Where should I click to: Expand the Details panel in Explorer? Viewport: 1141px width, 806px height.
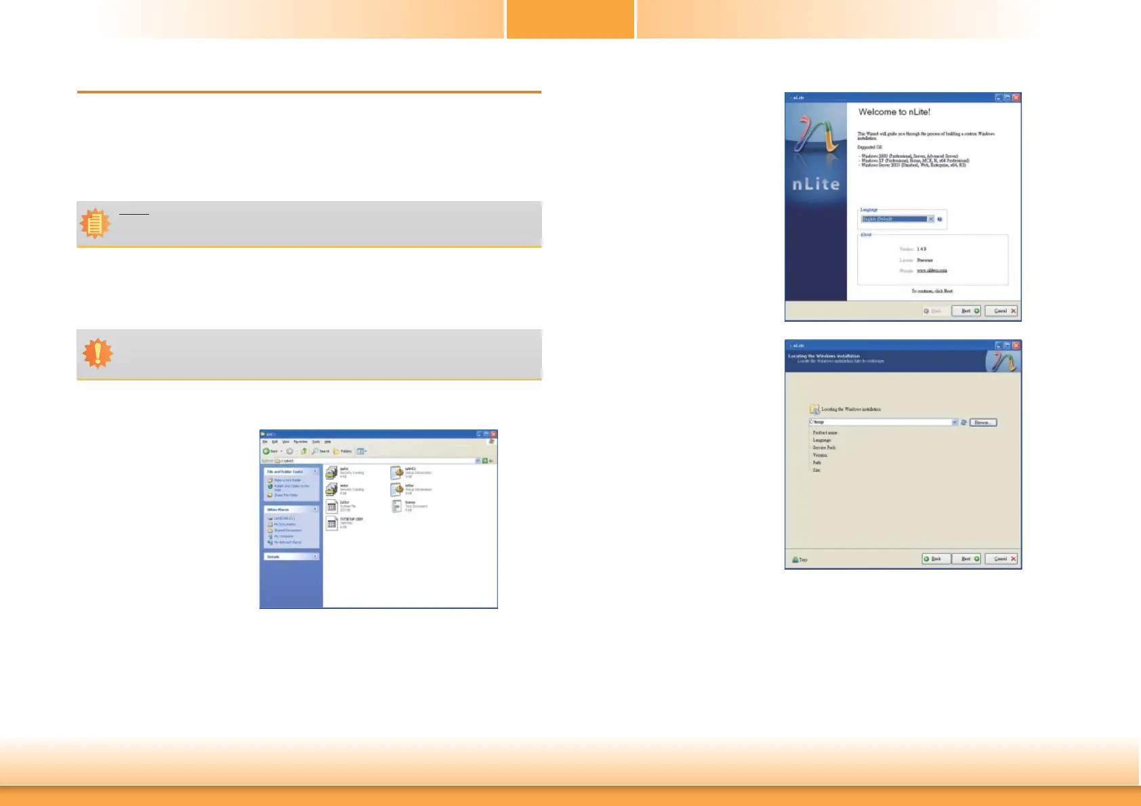point(316,557)
